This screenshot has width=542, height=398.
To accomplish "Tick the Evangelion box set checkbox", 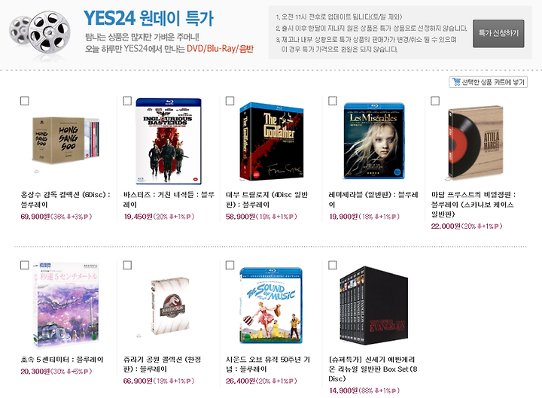I will 333,265.
